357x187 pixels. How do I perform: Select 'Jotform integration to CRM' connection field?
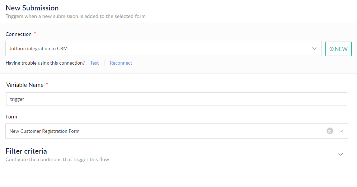(158, 48)
